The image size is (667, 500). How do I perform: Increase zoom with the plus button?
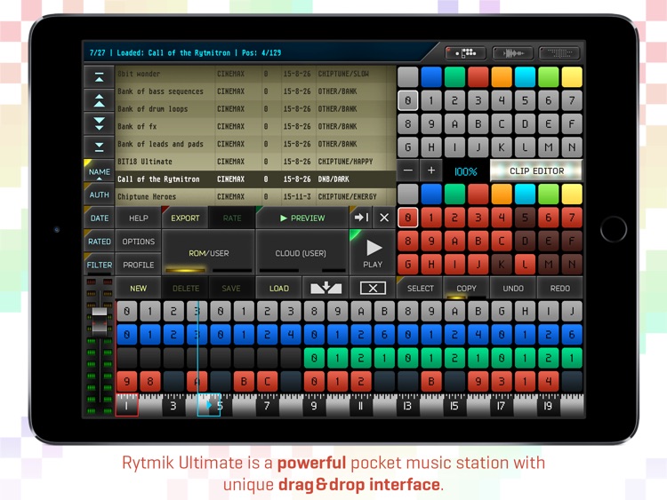tap(431, 171)
